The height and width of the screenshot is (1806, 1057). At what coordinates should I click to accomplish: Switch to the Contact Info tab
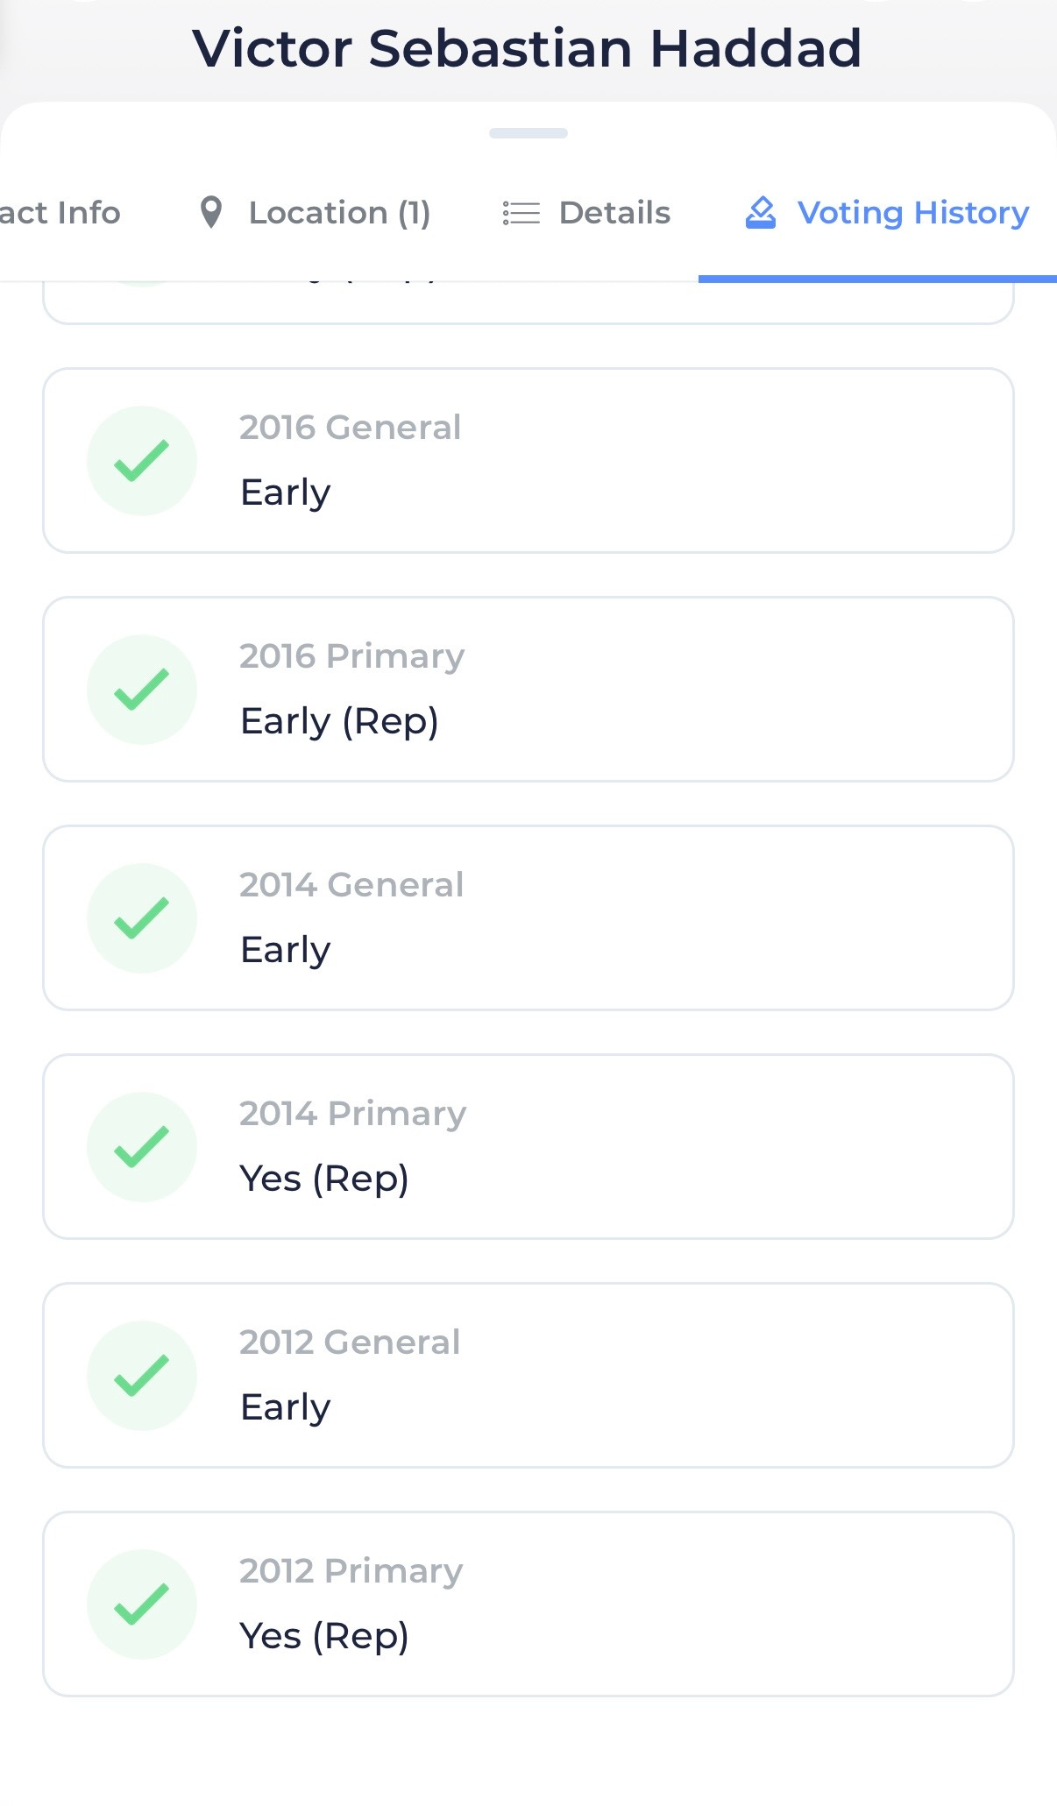[60, 213]
